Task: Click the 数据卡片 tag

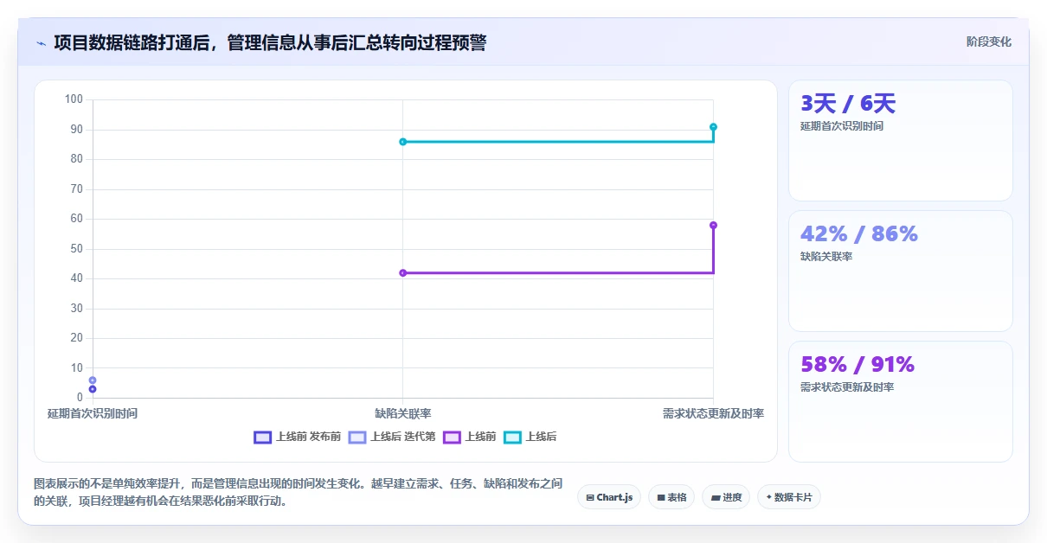Action: coord(788,497)
